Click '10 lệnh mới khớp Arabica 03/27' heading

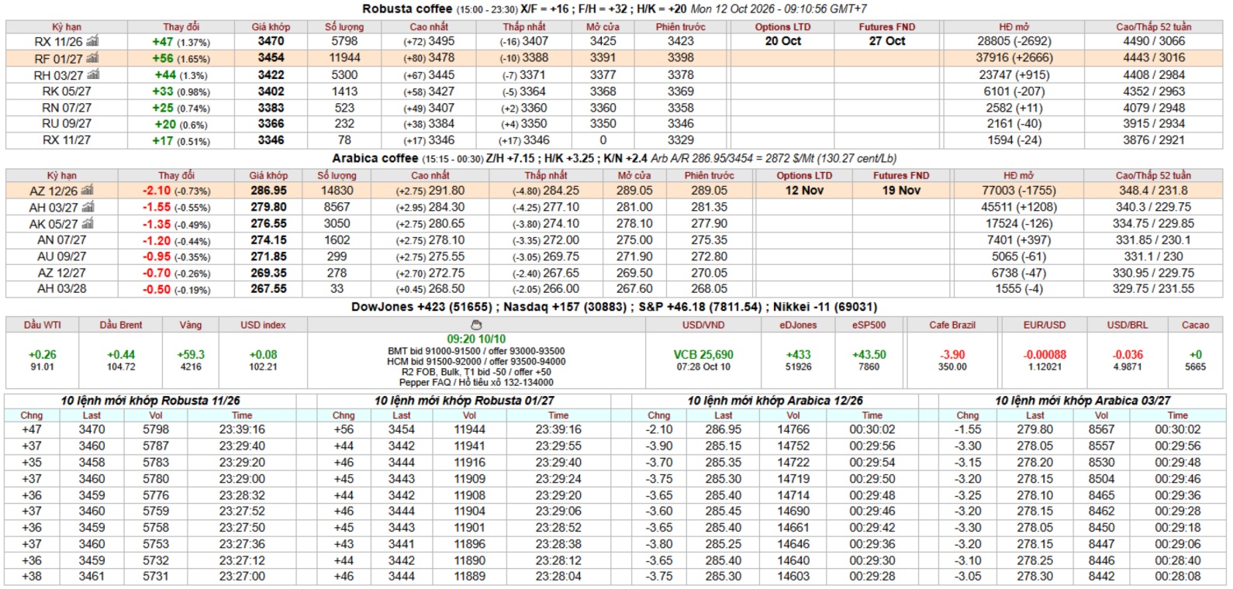click(1083, 401)
